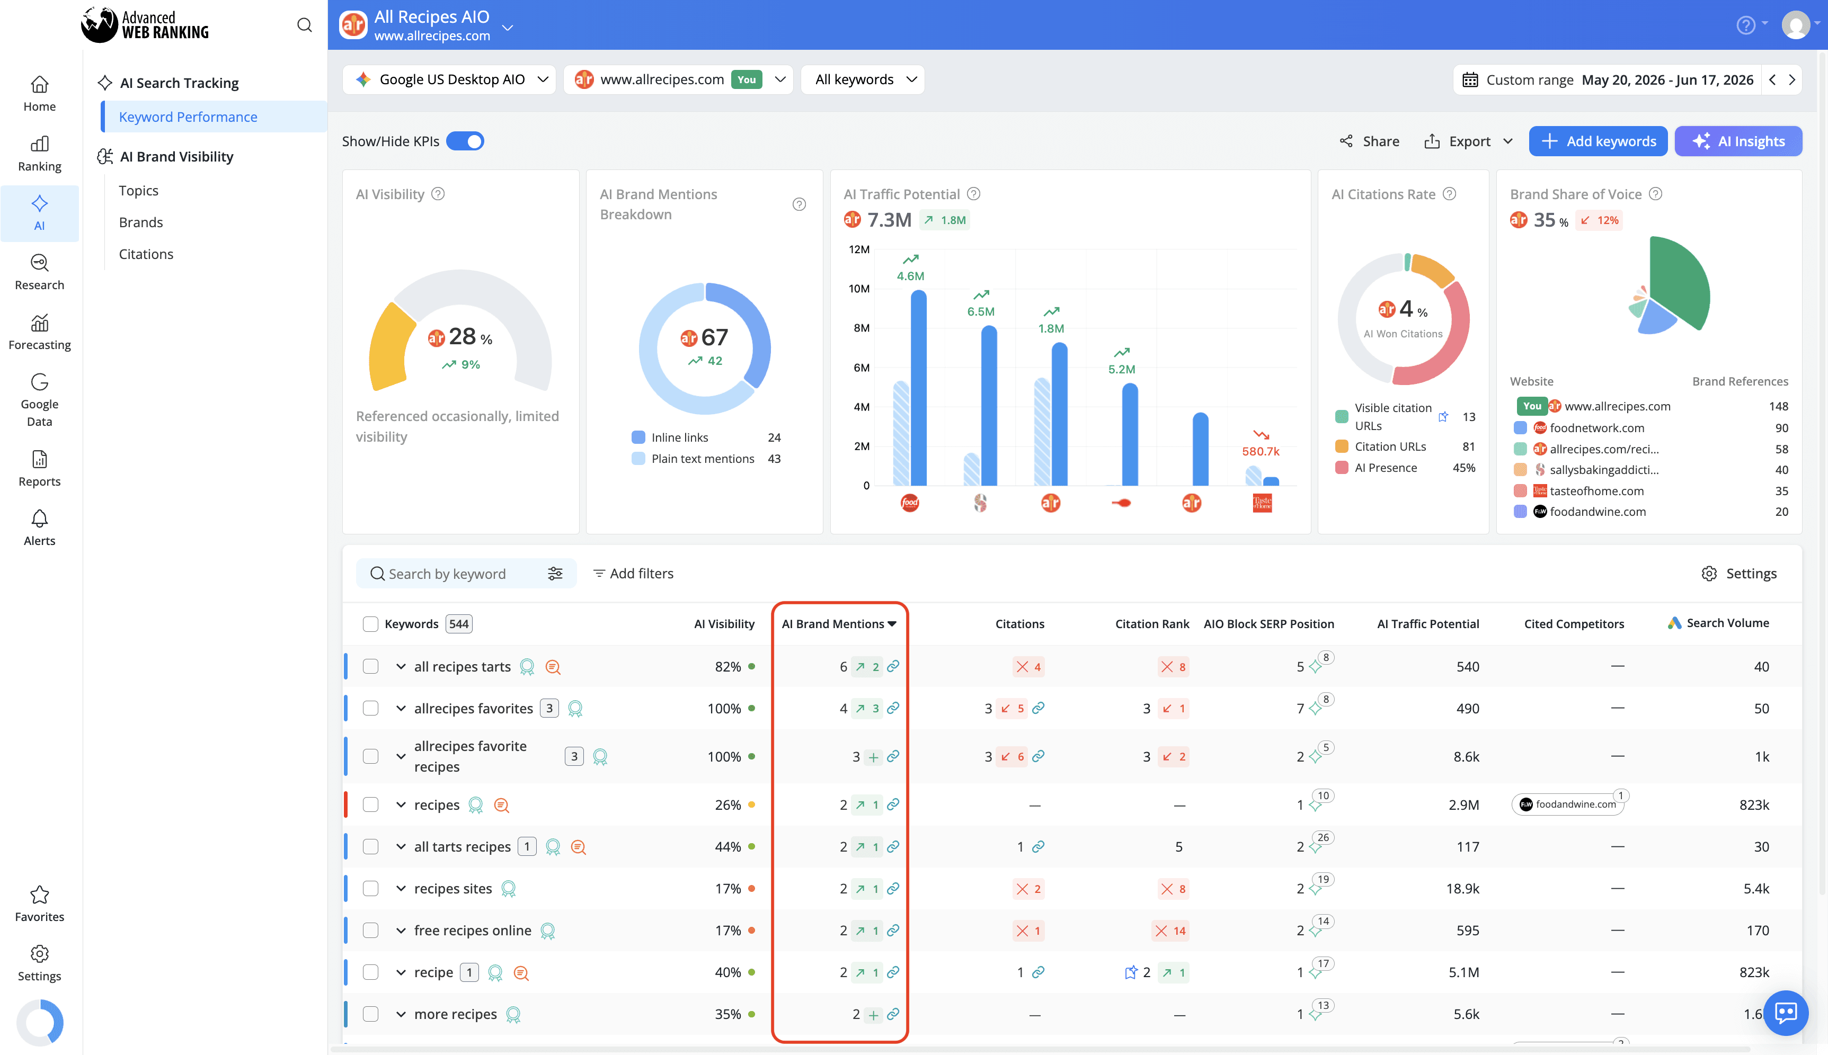Check the all tarts recipes row
The image size is (1828, 1055).
pyautogui.click(x=370, y=846)
